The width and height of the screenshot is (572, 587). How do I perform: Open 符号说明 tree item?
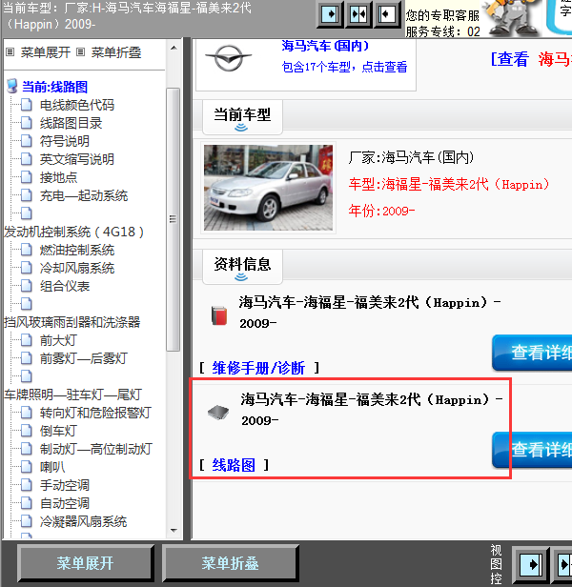[x=65, y=141]
